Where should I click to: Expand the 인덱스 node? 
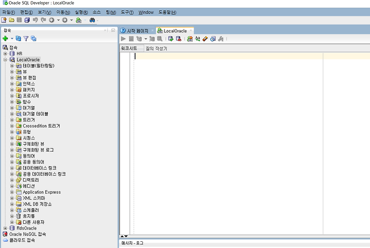tap(12, 84)
